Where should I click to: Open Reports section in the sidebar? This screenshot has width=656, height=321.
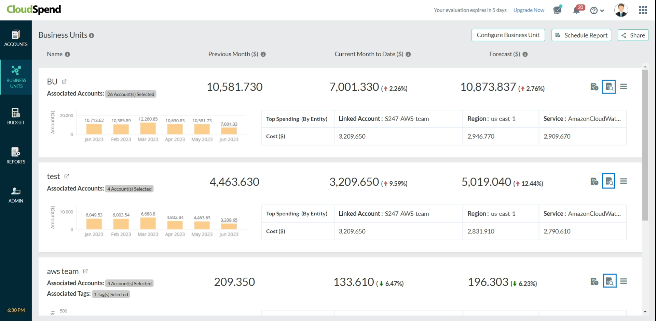coord(16,156)
